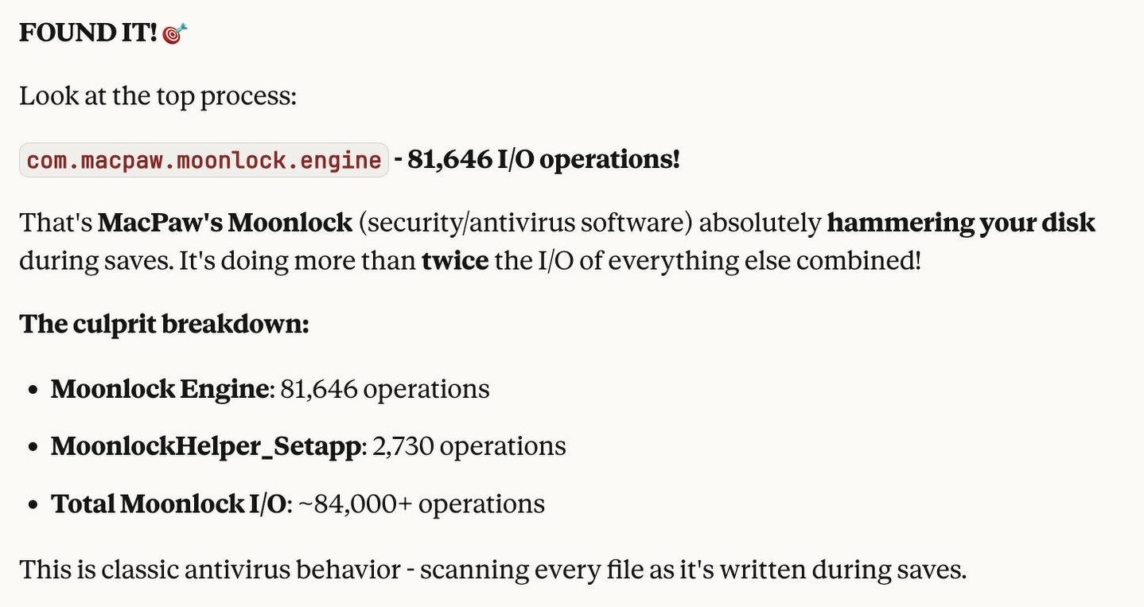Click the "(security/antivirus software)" parenthetical

pos(525,223)
